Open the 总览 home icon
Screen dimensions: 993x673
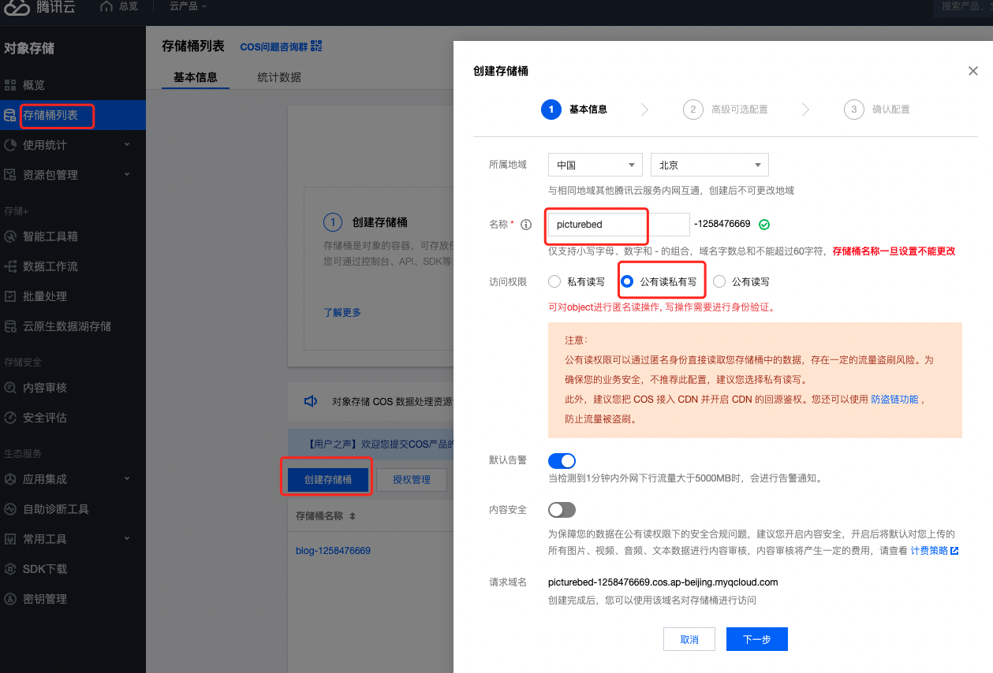pyautogui.click(x=107, y=6)
